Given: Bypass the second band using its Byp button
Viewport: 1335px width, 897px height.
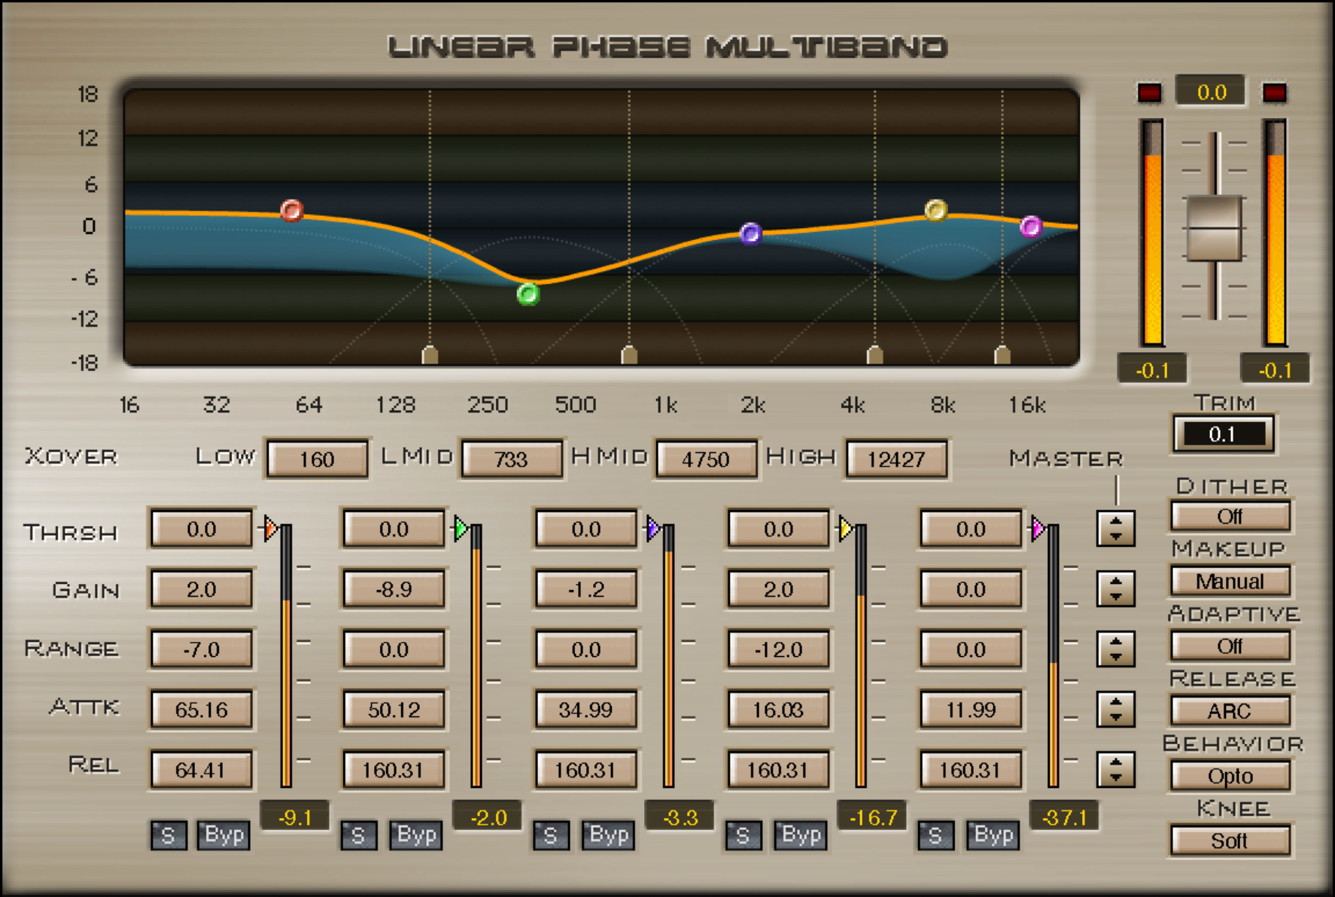Looking at the screenshot, I should click(x=415, y=835).
